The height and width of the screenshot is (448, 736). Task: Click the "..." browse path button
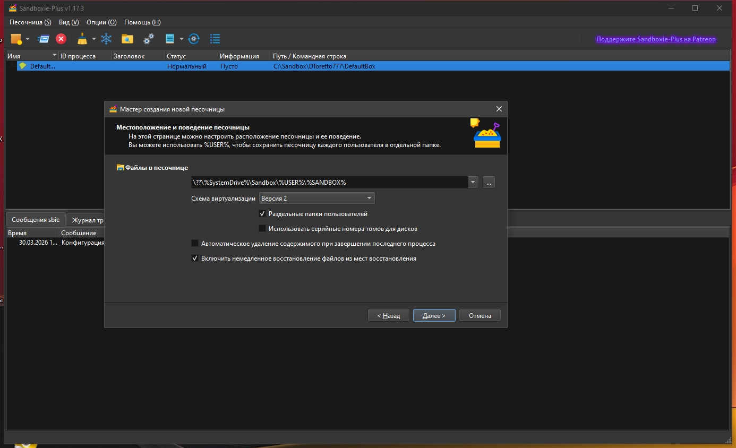coord(489,182)
